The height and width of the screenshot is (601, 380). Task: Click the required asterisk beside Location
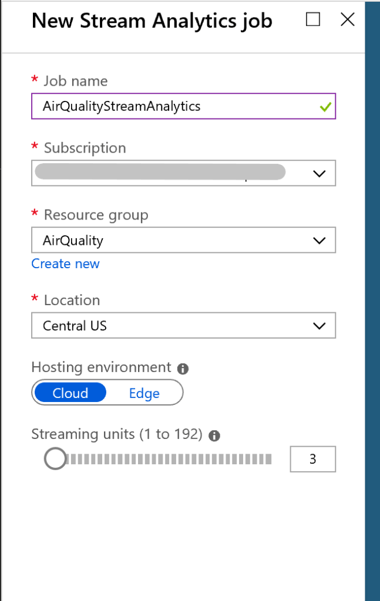pos(35,300)
